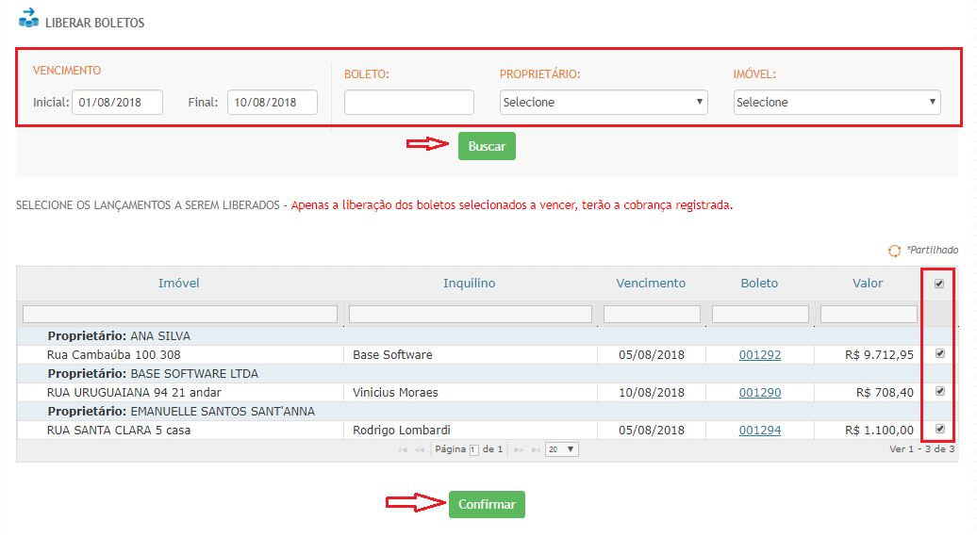The width and height of the screenshot is (977, 537).
Task: Go to last page pagination icon
Action: point(535,450)
